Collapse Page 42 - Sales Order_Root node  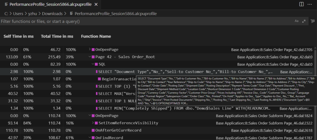click(90, 57)
